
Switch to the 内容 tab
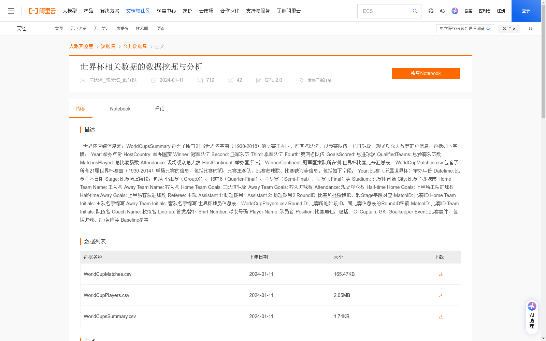(81, 109)
